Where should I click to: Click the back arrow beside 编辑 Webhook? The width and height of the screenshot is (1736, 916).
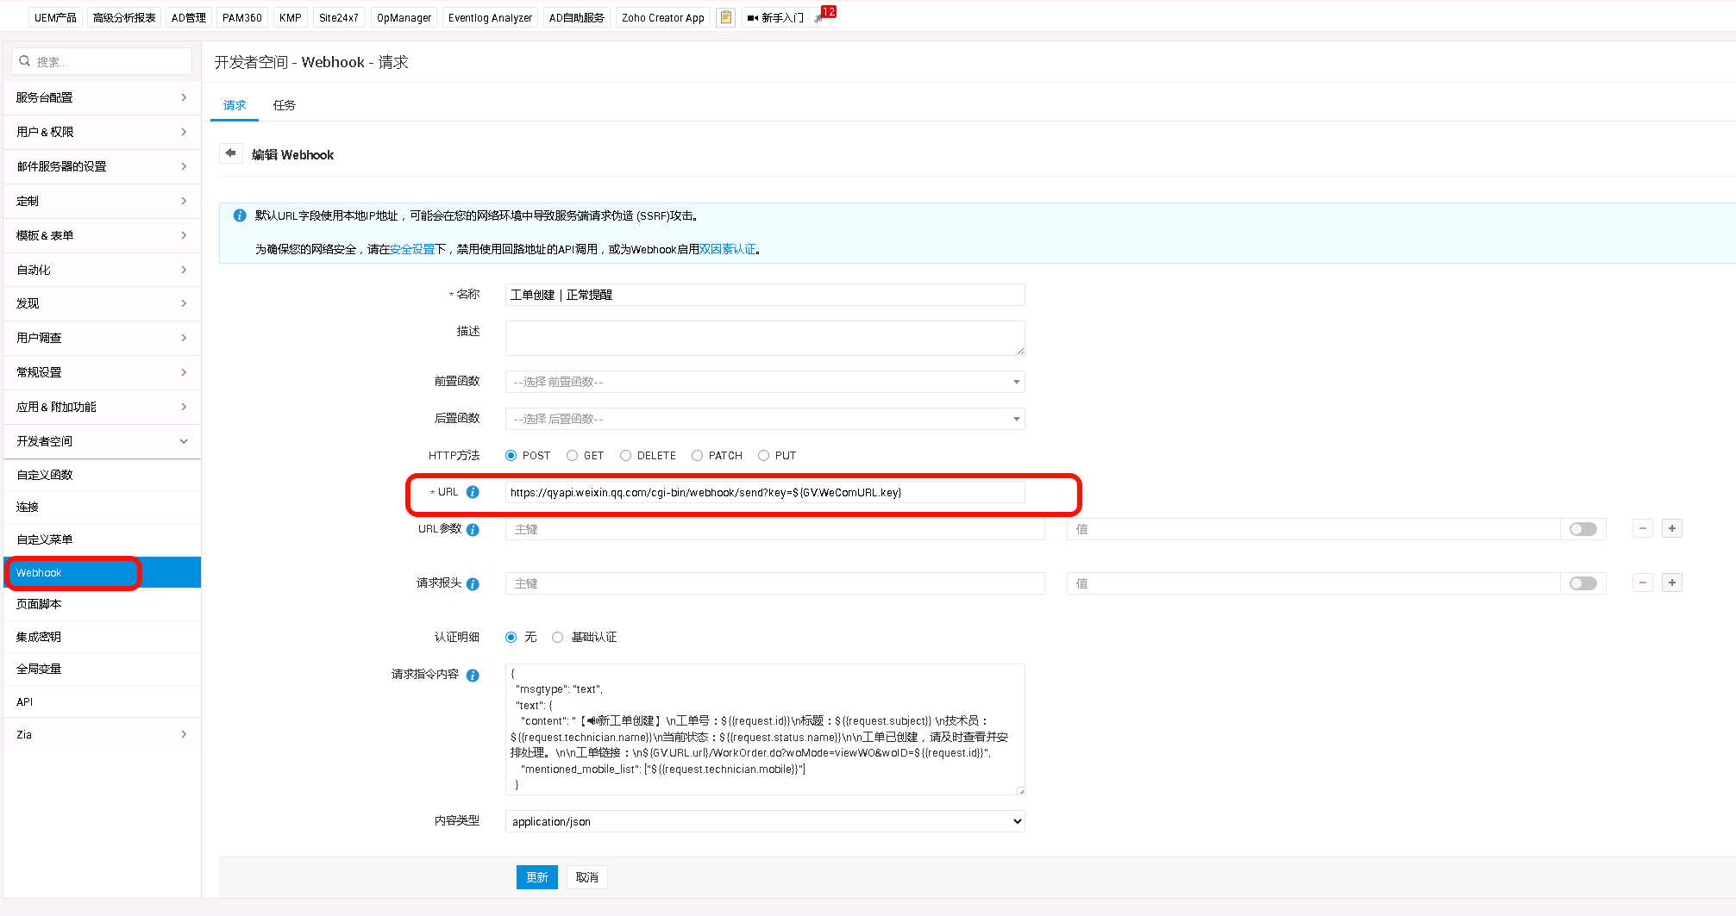point(230,153)
